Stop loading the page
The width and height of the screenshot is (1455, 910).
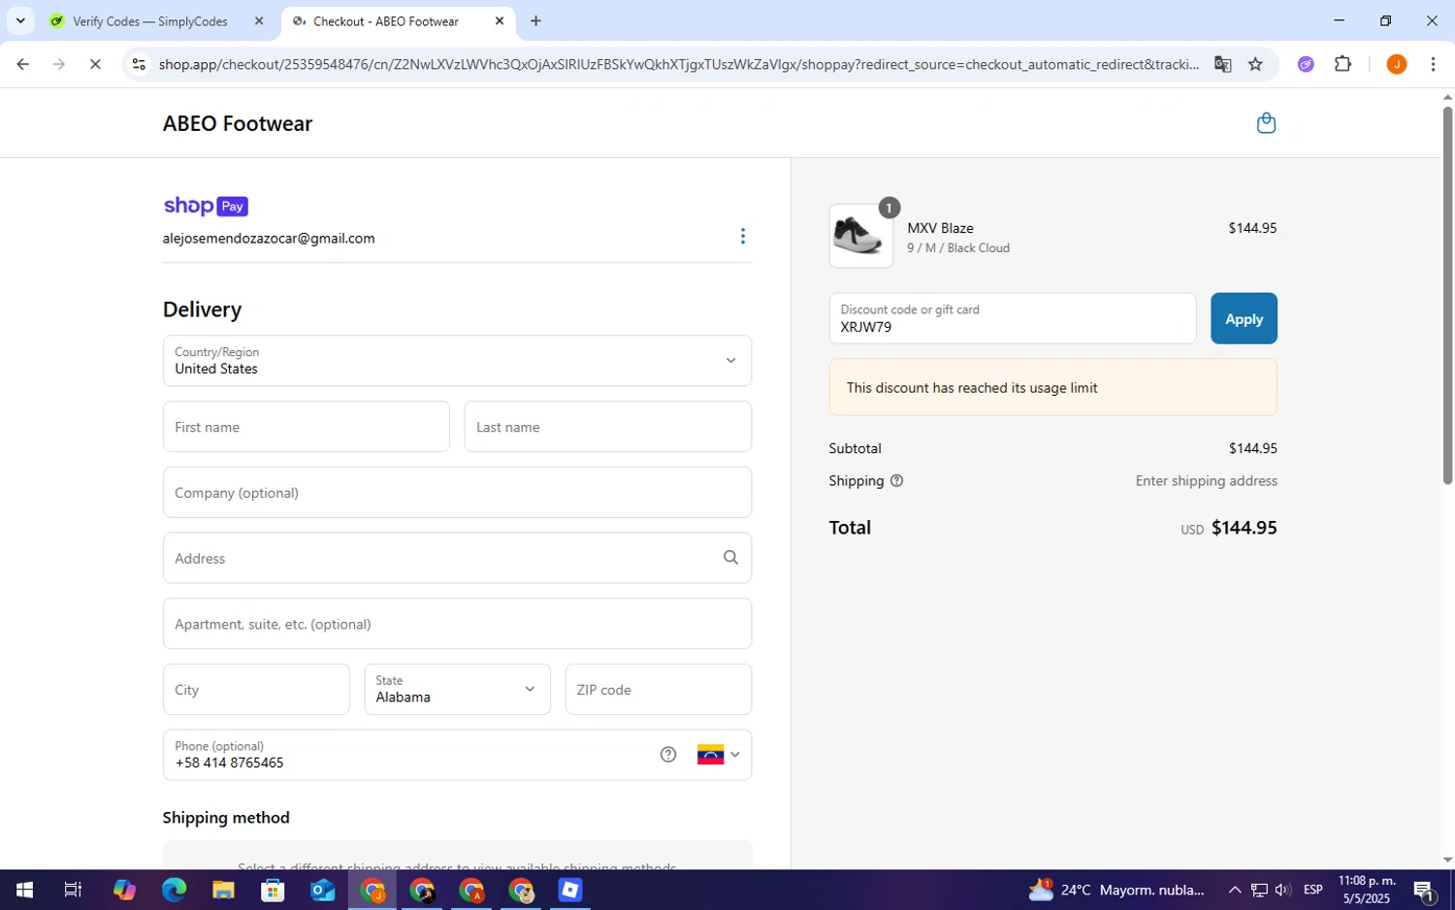95,65
